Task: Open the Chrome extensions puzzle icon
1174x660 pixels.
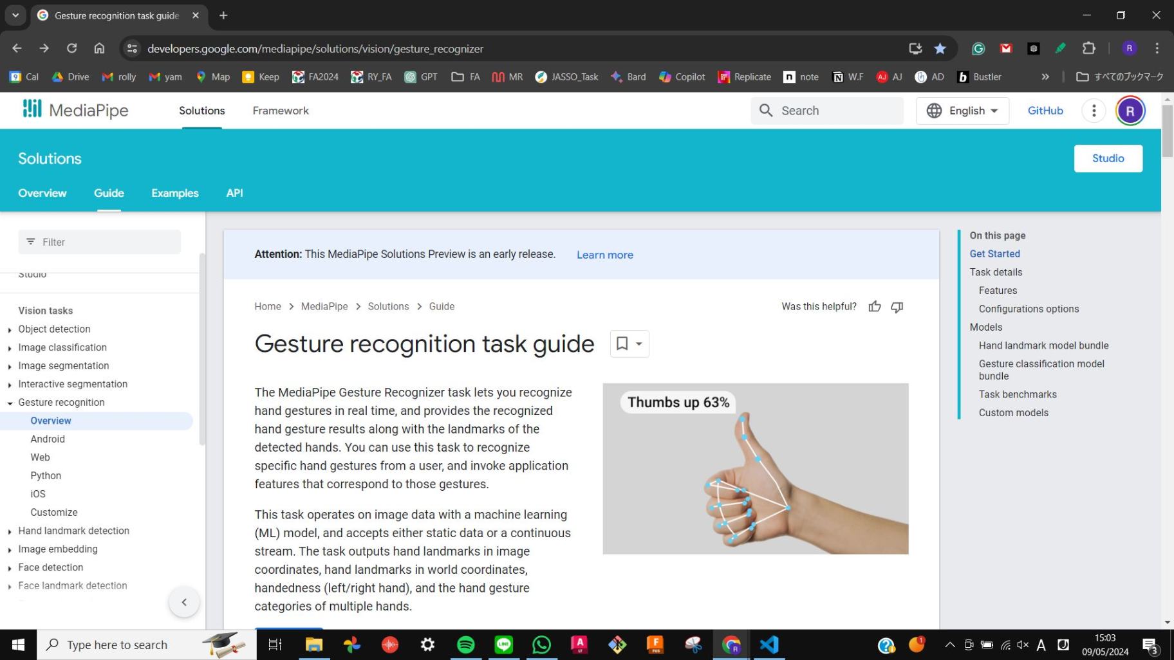Action: point(1088,48)
